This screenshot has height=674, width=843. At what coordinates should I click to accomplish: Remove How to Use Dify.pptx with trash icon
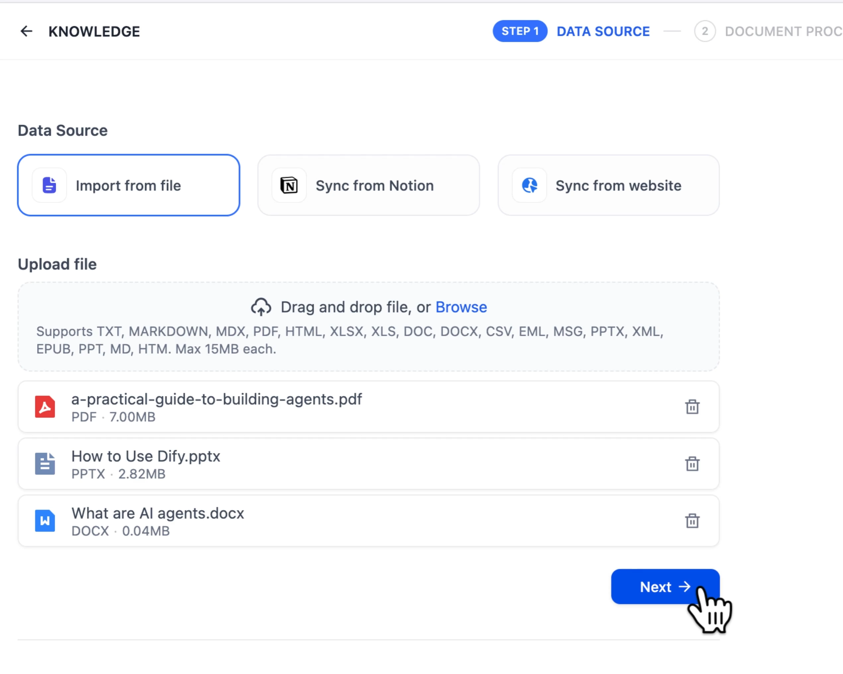(x=692, y=464)
